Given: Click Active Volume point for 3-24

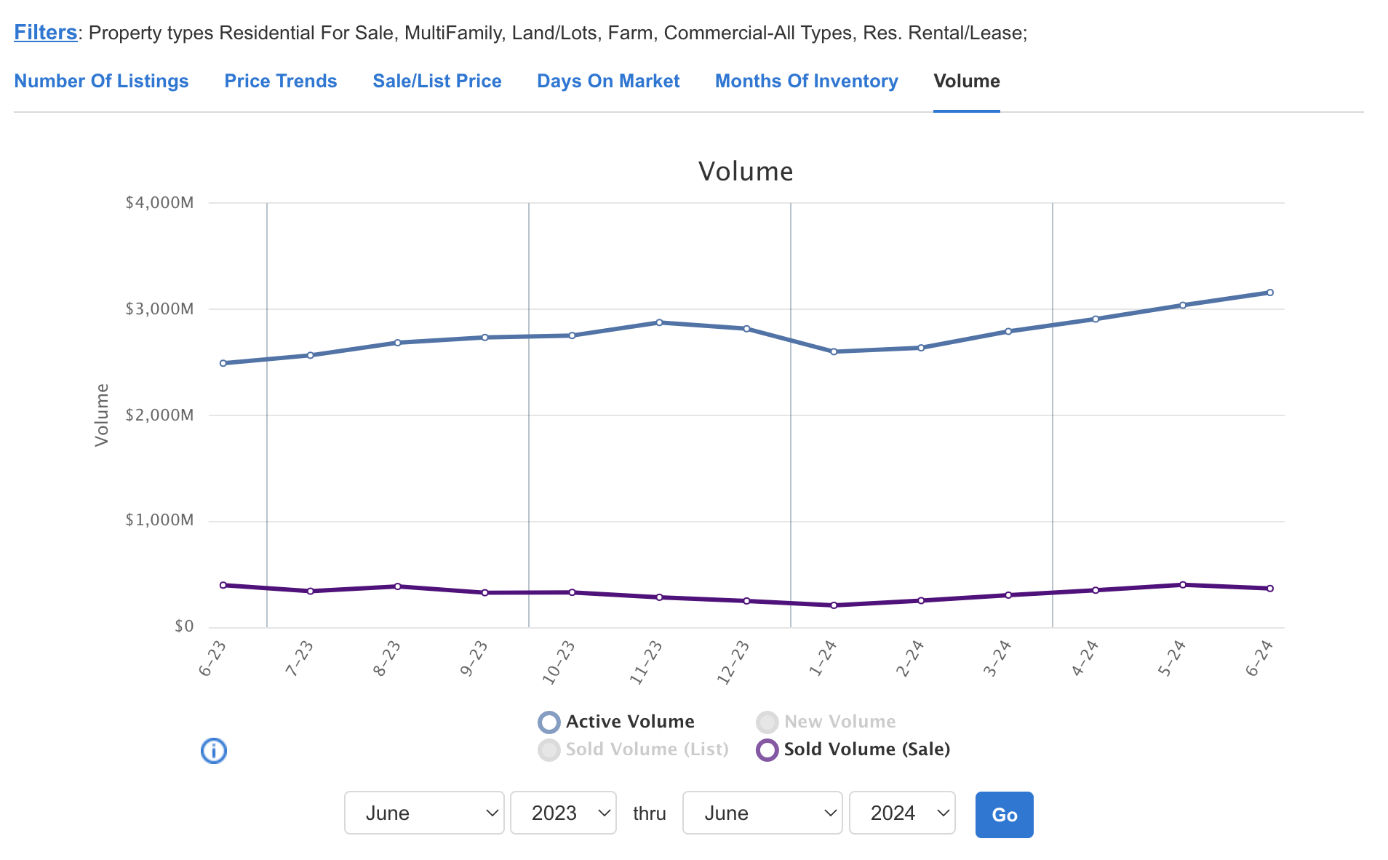Looking at the screenshot, I should (1008, 331).
